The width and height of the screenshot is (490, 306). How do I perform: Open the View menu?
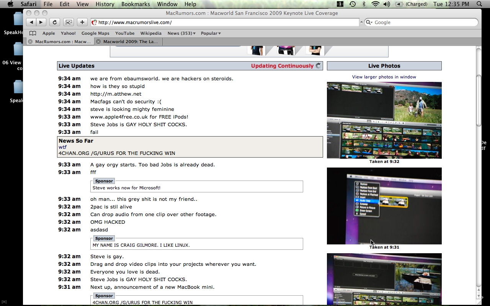pos(82,4)
